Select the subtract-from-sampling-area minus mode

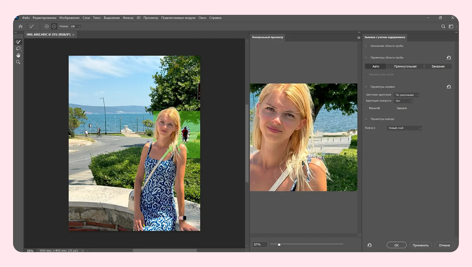pos(54,26)
